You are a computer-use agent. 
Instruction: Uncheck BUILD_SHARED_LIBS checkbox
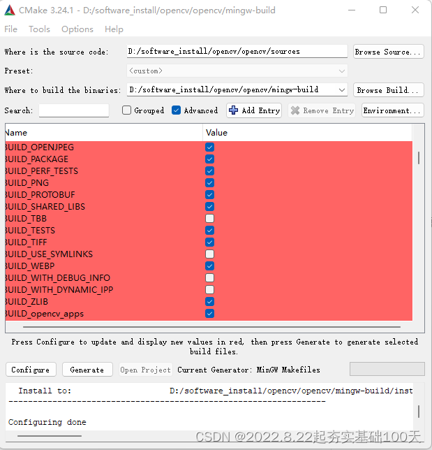click(x=209, y=207)
